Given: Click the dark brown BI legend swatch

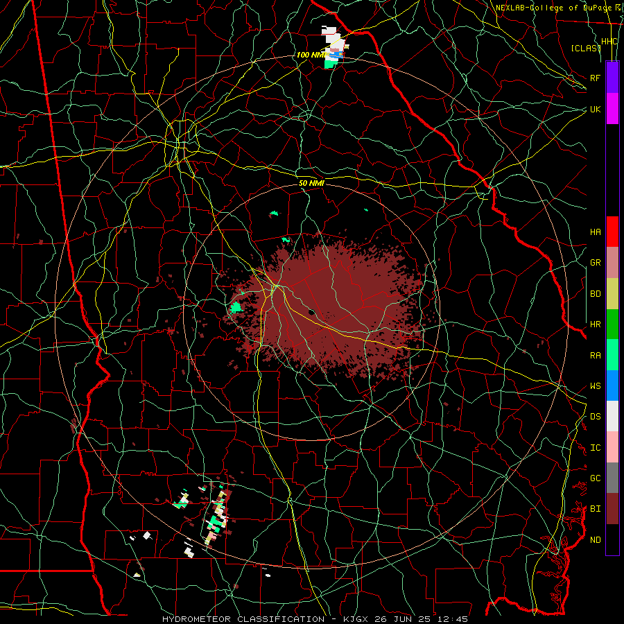Looking at the screenshot, I should point(612,509).
